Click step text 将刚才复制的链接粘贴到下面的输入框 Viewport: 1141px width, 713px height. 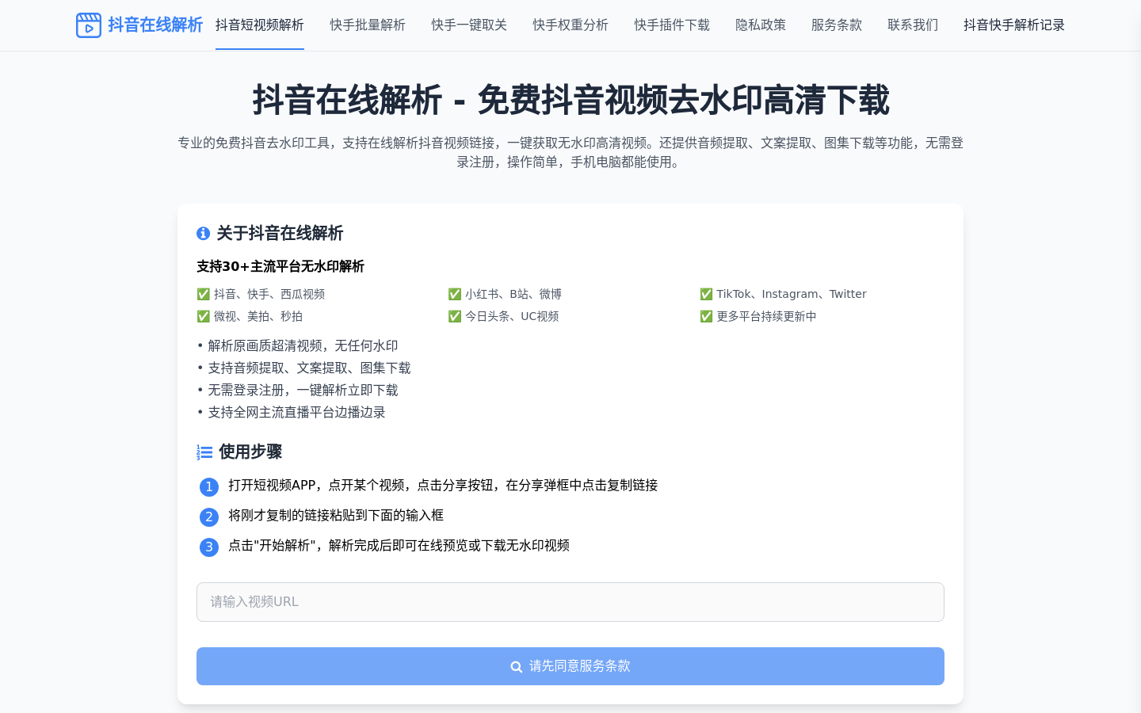click(336, 515)
